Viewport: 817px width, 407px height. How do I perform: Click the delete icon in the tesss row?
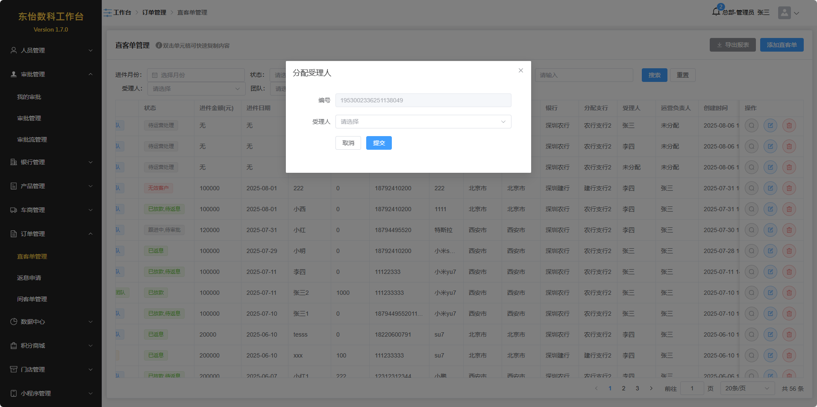click(789, 334)
